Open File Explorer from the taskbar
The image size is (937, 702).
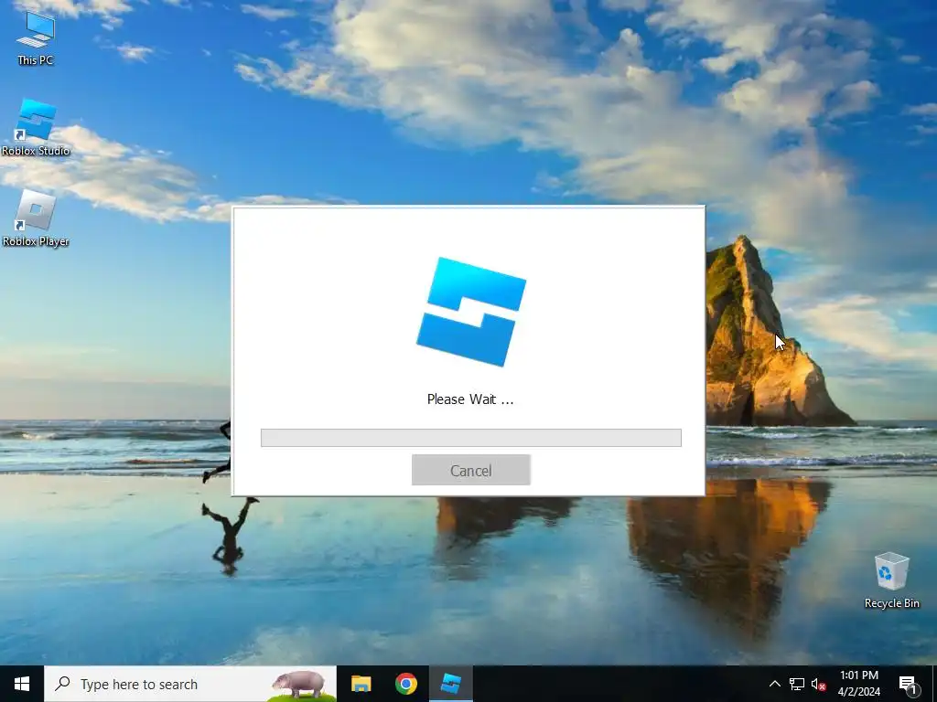(361, 684)
